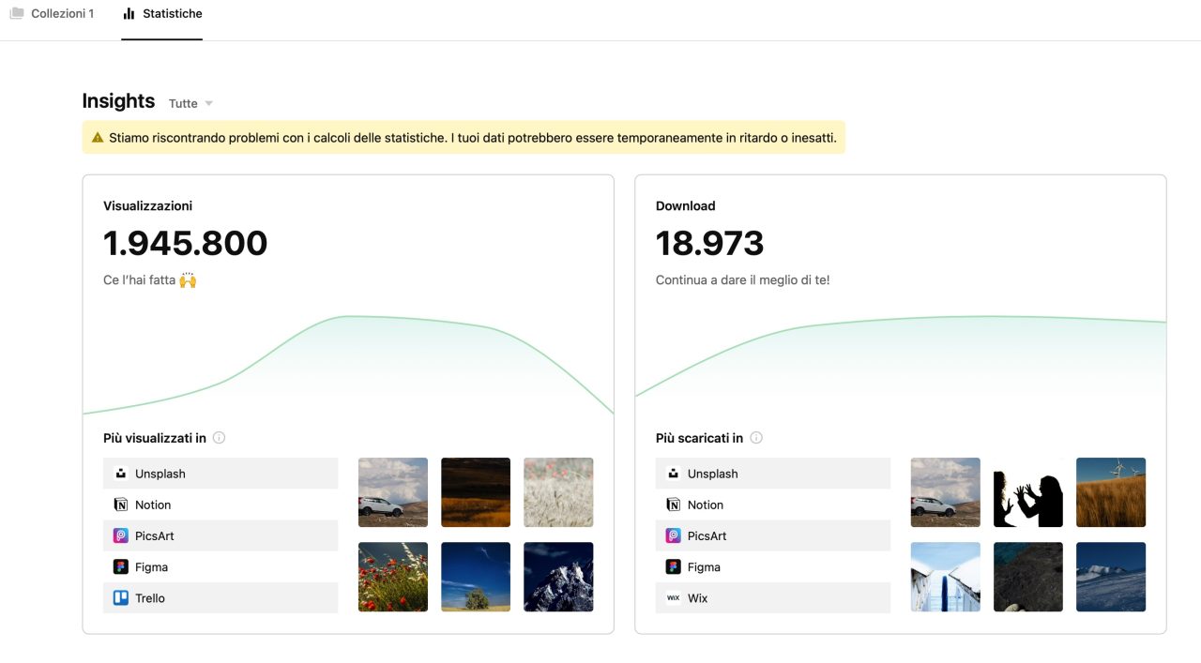Click the Visualizzazioni count 1.945.800
The width and height of the screenshot is (1201, 663).
185,244
